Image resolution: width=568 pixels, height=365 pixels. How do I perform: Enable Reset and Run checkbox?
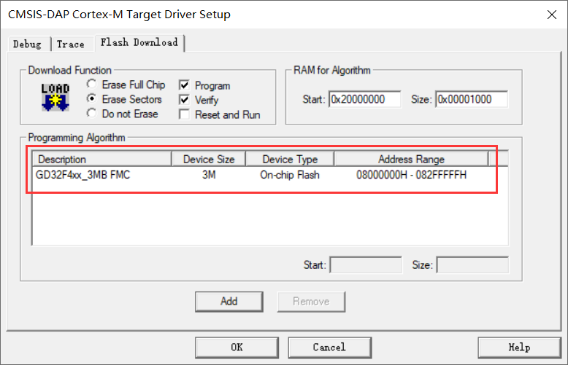coord(184,114)
